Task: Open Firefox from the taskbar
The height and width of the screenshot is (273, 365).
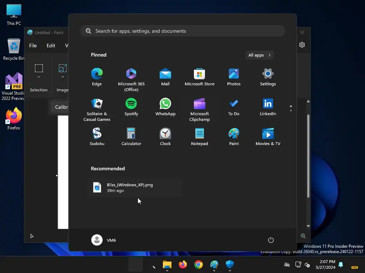Action: (183, 264)
